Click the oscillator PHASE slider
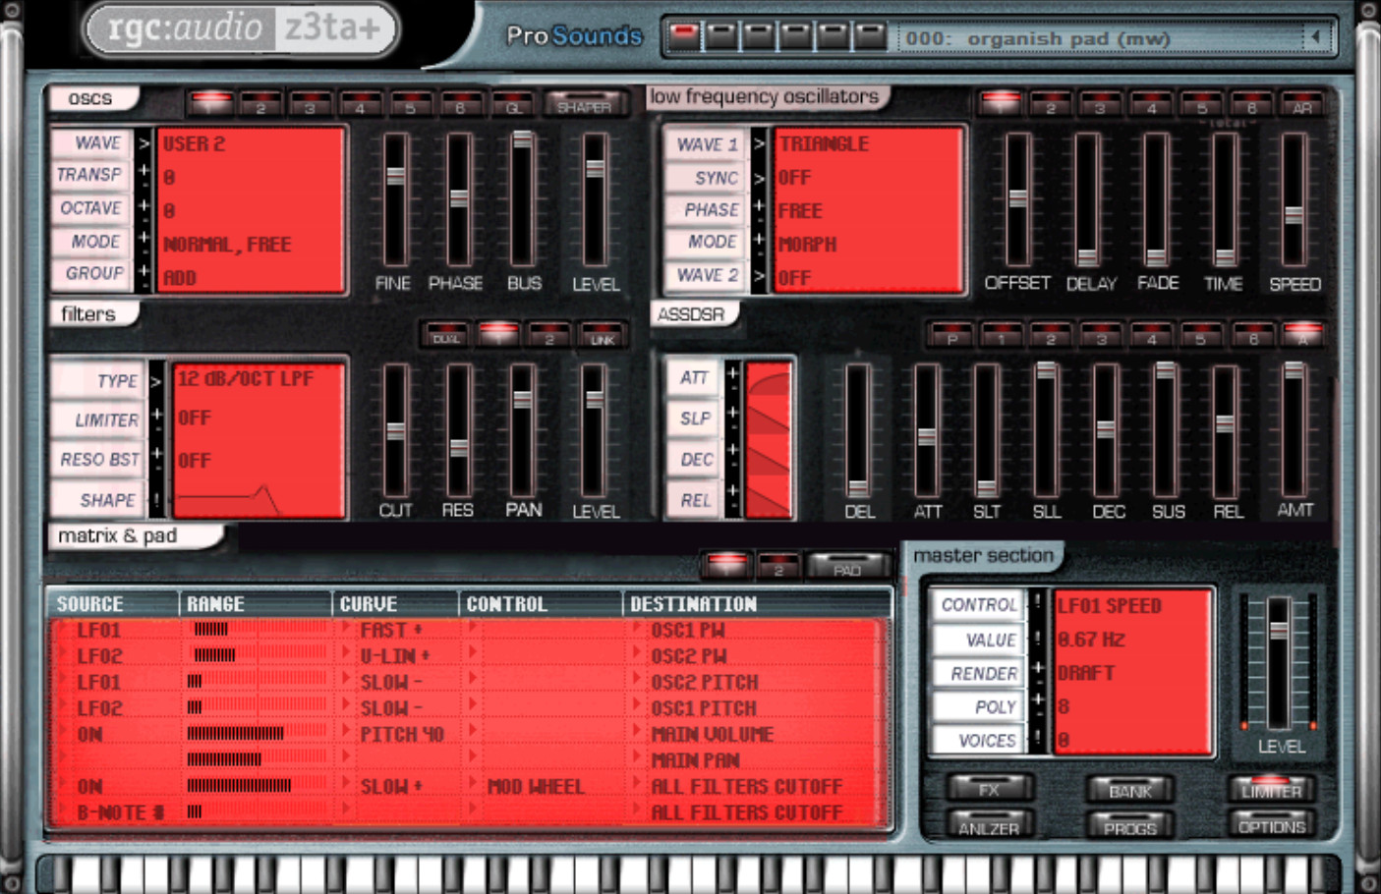 point(458,199)
